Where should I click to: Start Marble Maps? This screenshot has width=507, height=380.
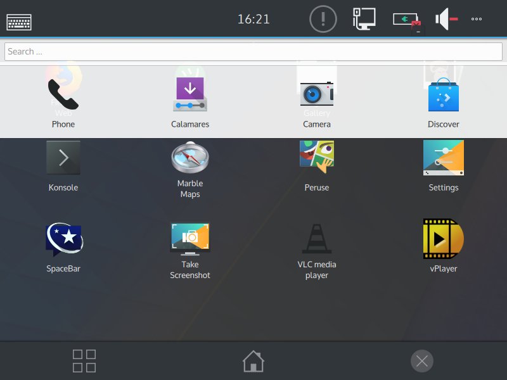click(189, 157)
